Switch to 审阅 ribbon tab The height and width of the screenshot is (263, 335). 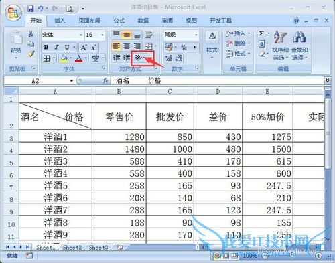(x=167, y=21)
